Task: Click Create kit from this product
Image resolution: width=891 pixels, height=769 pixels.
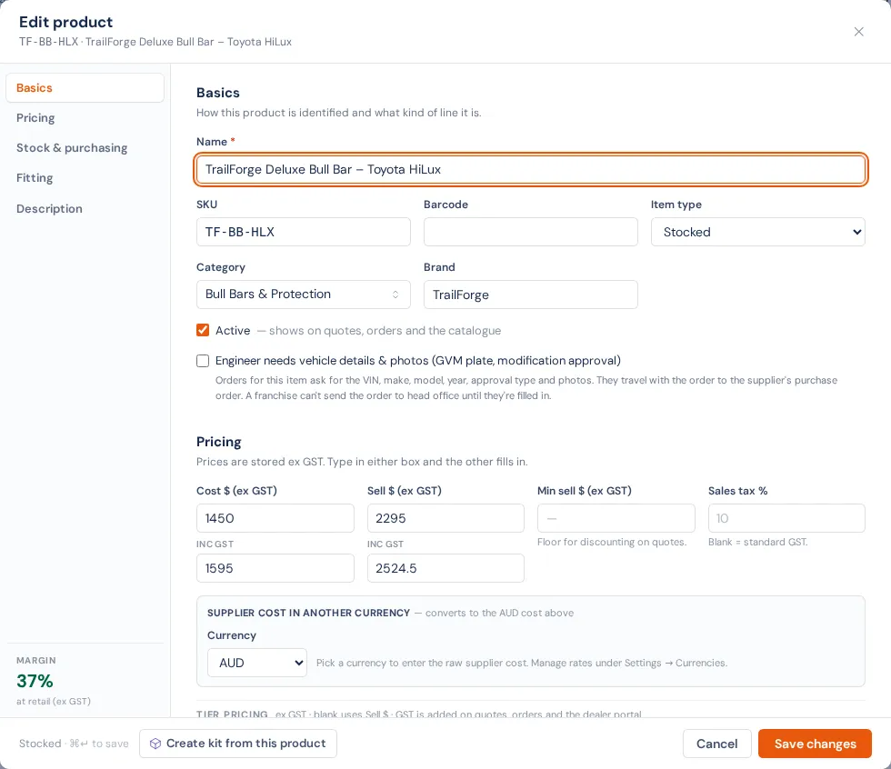Action: (238, 744)
